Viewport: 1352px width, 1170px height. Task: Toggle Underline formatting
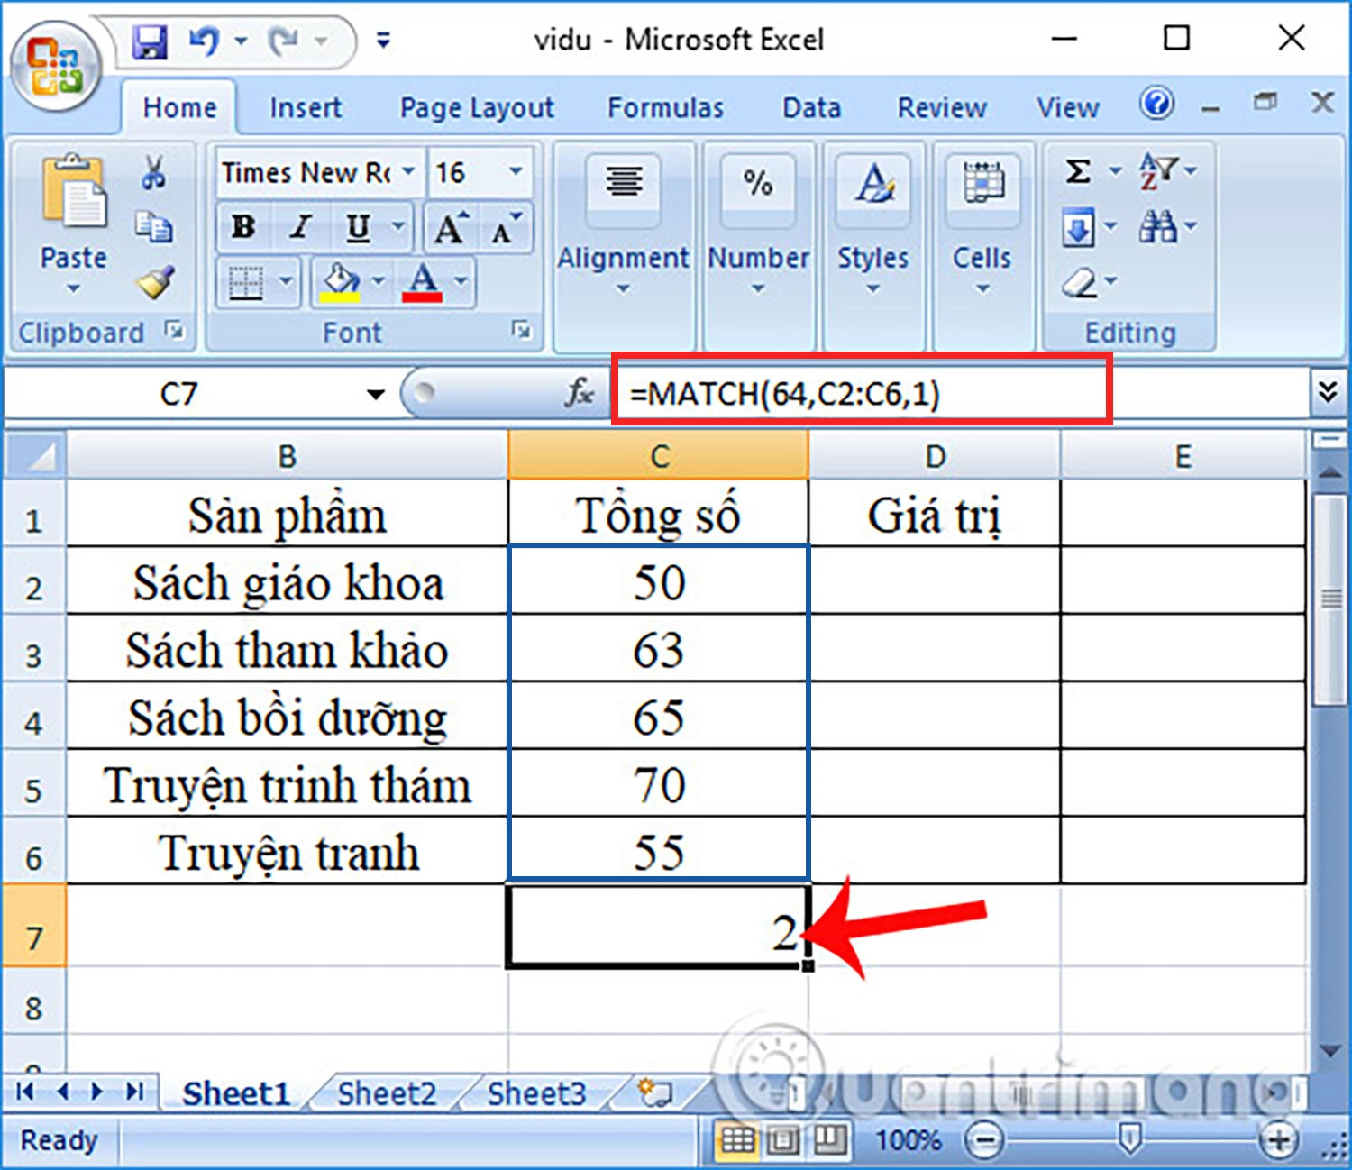(358, 227)
